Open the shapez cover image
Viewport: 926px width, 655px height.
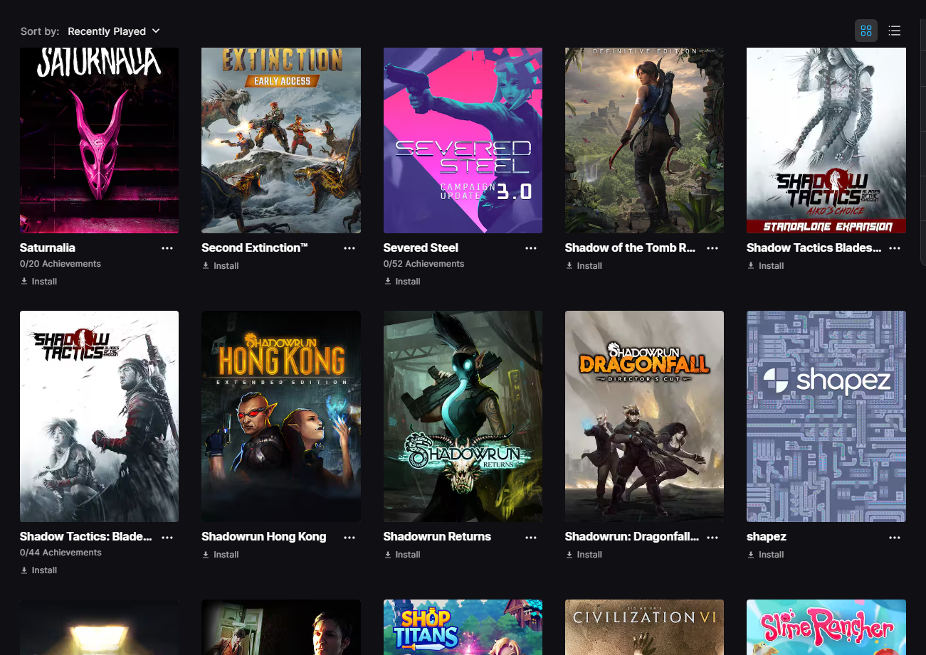pyautogui.click(x=826, y=416)
